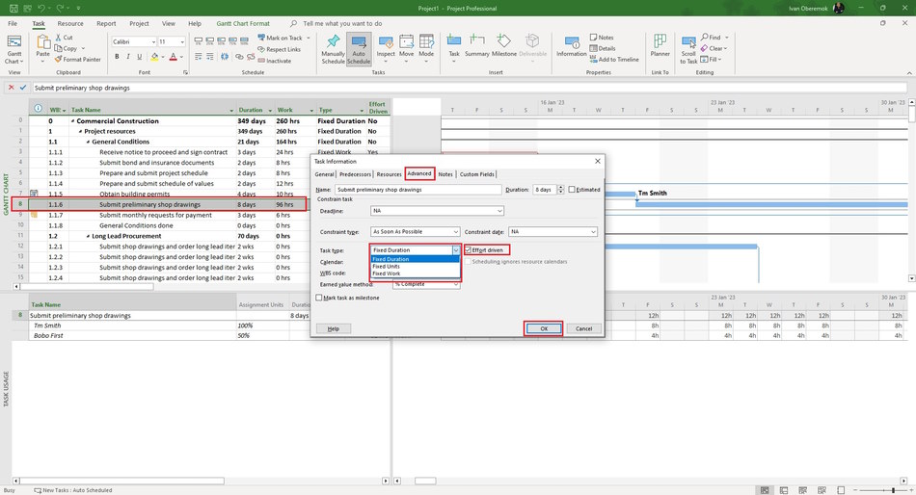Collapse the Long Lead Procurement summary task

(x=88, y=236)
